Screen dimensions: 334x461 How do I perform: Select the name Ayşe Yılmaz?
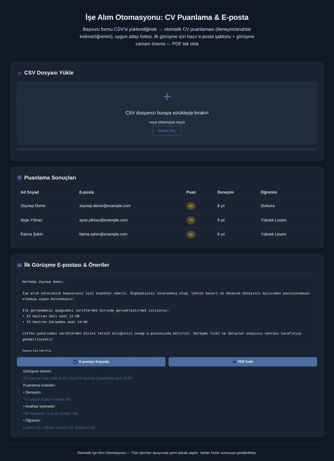(31, 220)
